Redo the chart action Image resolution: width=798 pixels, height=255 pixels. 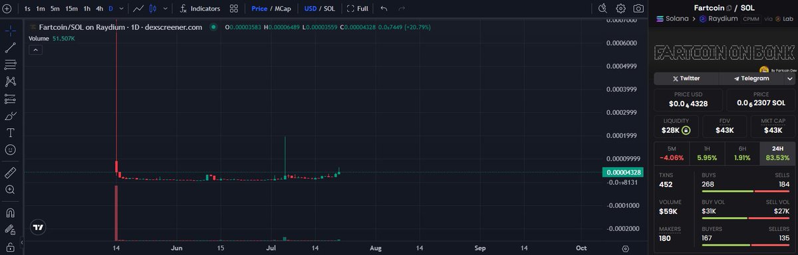pos(402,9)
